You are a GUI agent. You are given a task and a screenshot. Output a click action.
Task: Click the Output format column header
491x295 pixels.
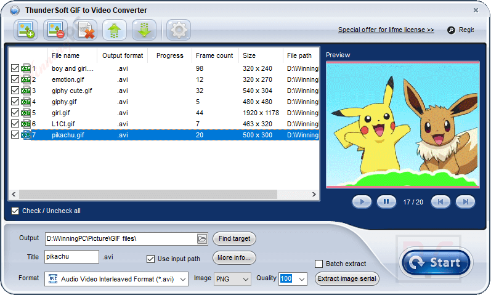123,55
